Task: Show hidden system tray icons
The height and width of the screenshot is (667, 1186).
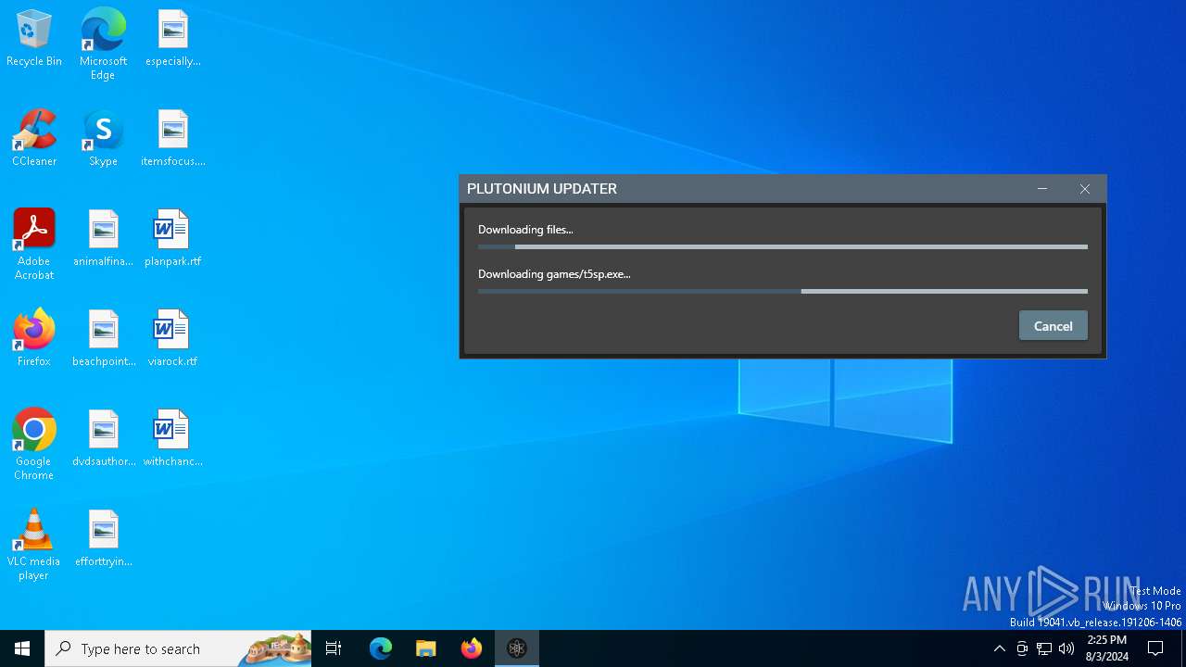Action: coord(999,648)
